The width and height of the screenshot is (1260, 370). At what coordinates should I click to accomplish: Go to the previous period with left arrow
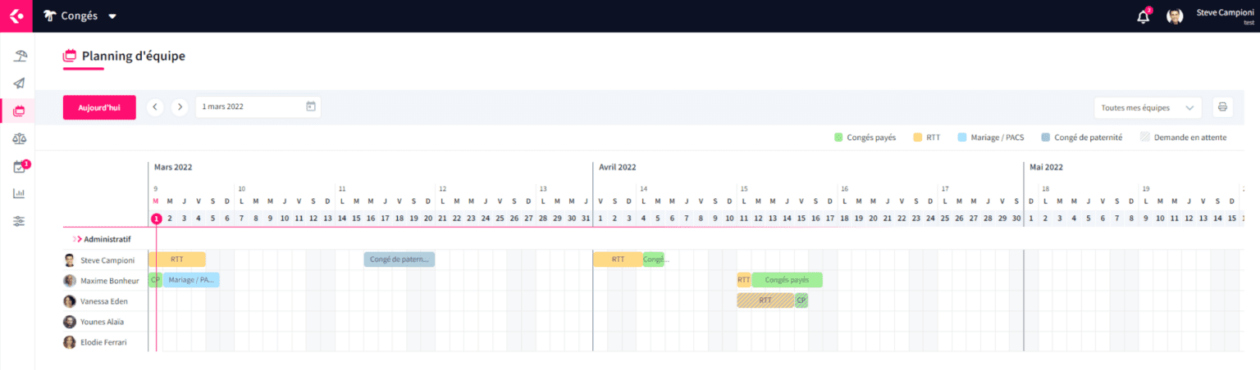155,107
